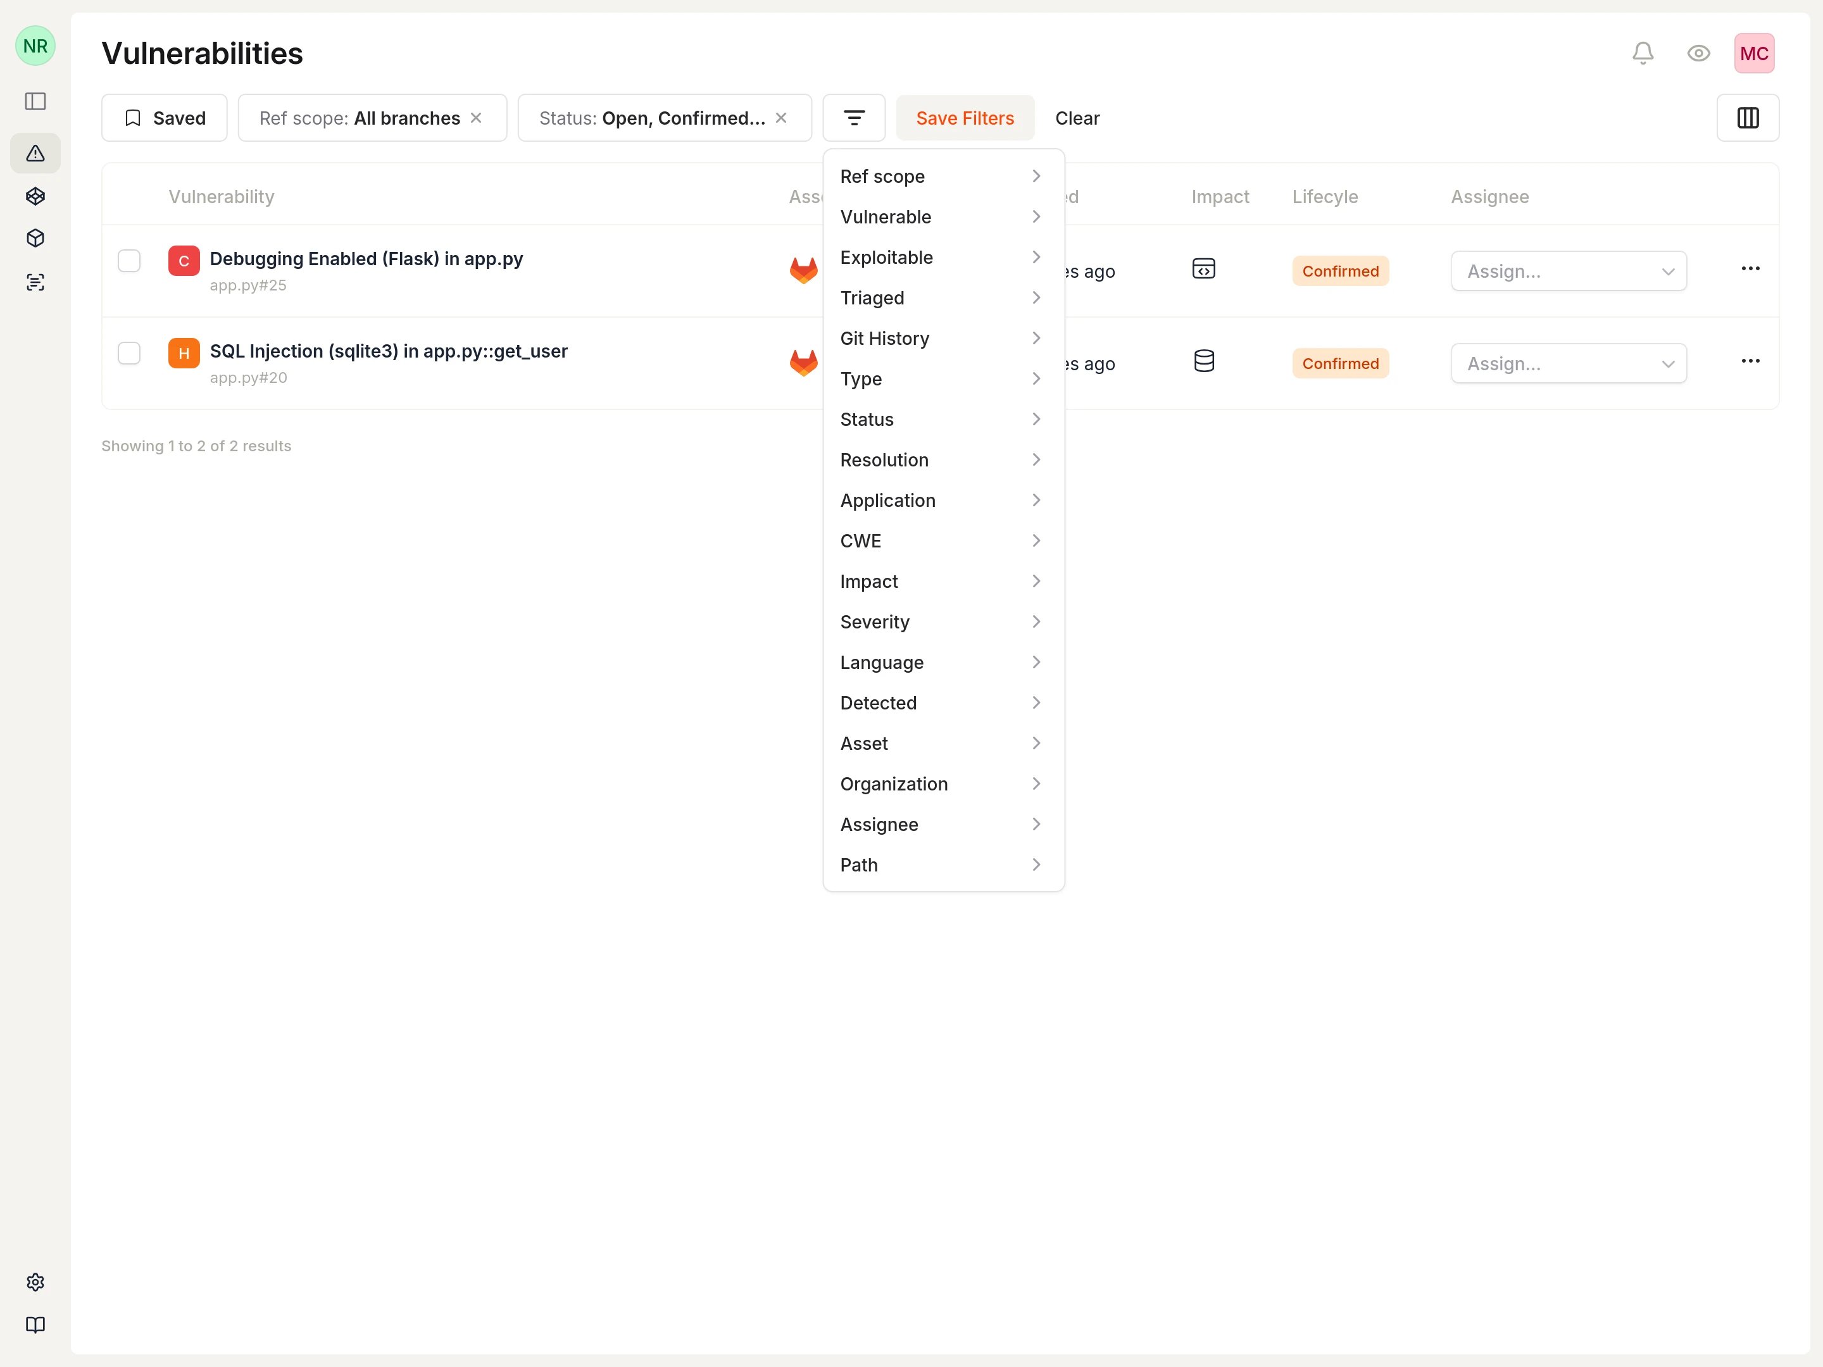Open the columns layout icon button
This screenshot has width=1823, height=1367.
click(1748, 118)
